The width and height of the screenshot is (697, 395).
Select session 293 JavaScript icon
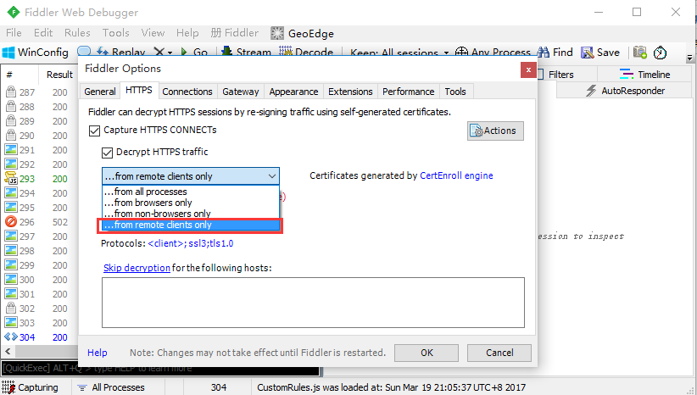(11, 178)
